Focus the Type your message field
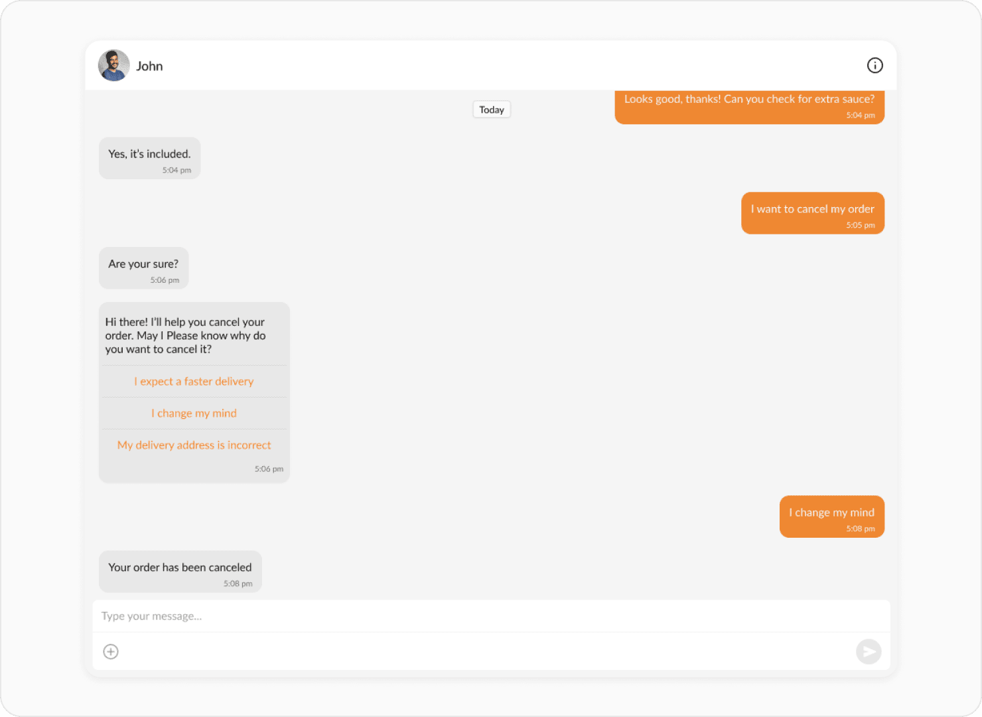The width and height of the screenshot is (982, 717). (491, 616)
